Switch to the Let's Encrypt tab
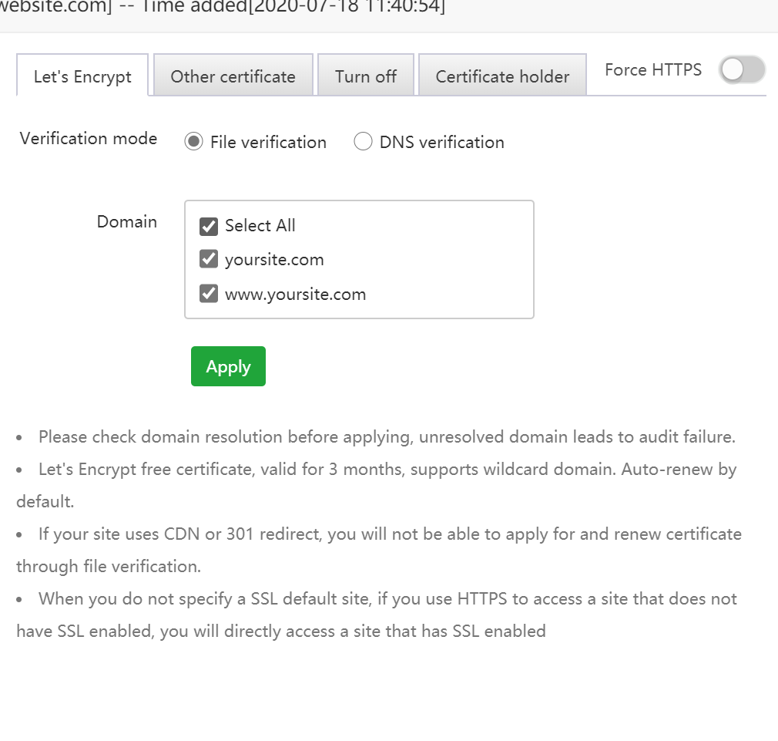778x741 pixels. 82,76
